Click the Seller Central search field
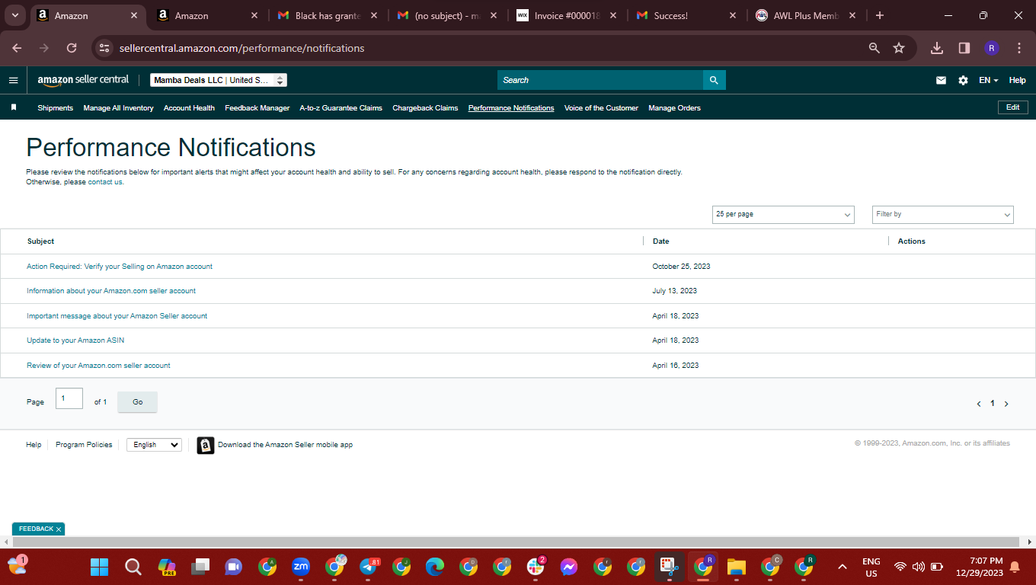 600,80
